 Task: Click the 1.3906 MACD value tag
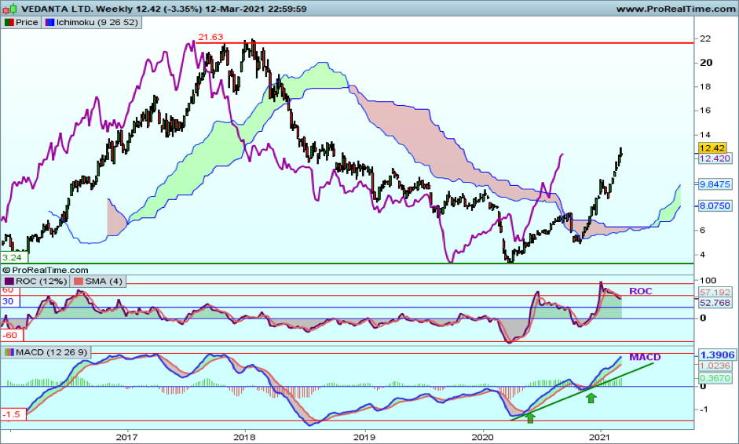point(717,355)
